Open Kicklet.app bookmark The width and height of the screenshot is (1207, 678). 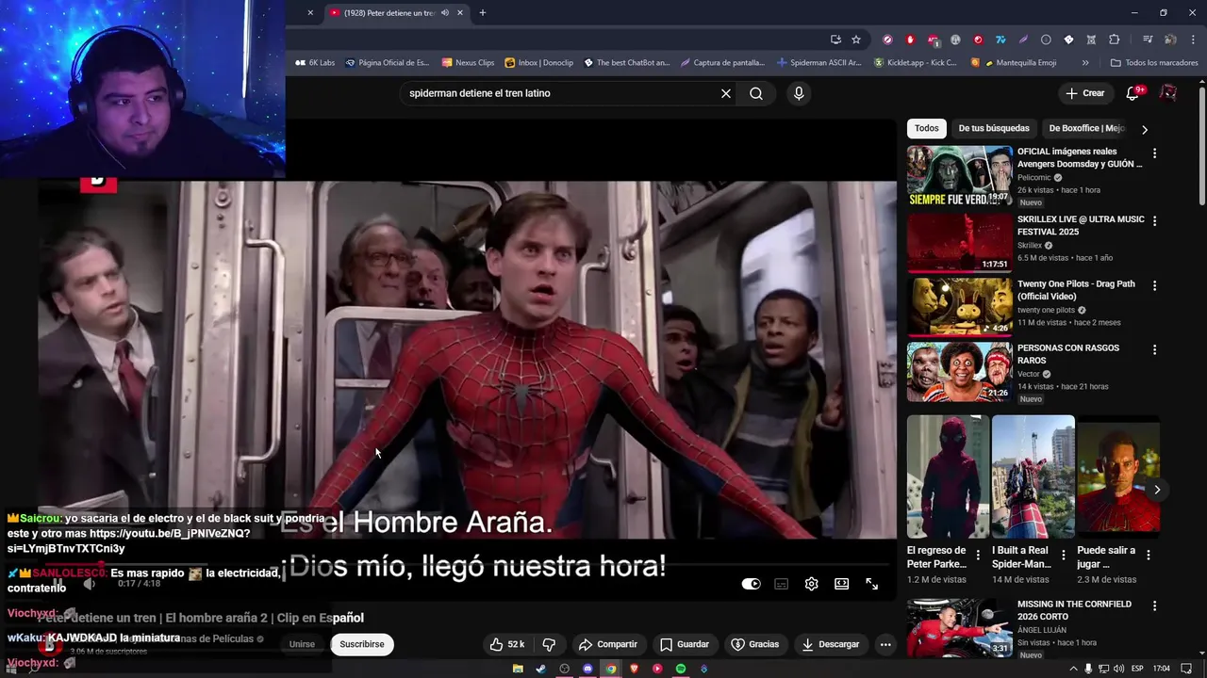915,63
